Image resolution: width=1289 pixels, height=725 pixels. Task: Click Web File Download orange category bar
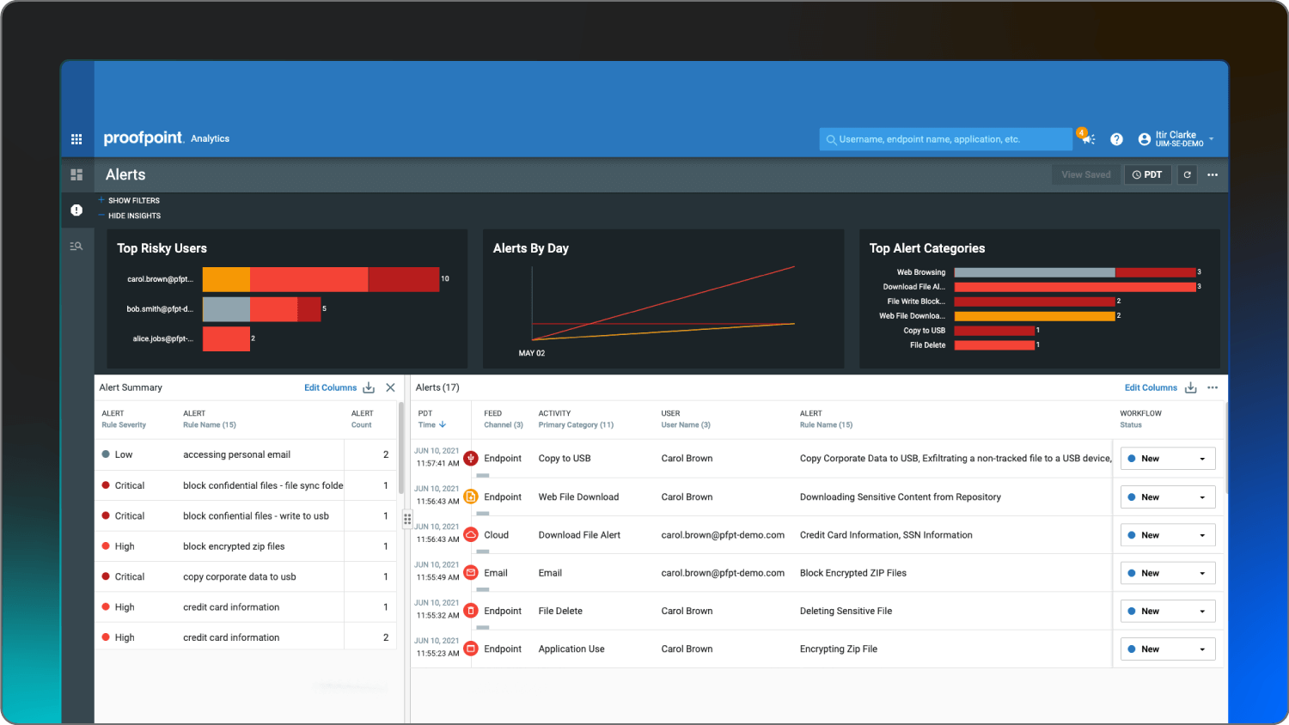tap(1035, 316)
